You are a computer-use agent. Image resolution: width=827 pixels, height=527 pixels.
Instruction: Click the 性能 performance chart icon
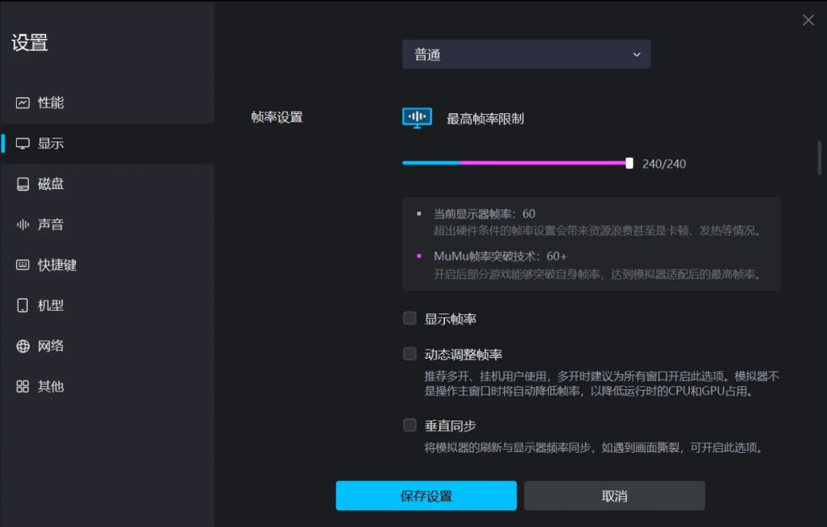click(x=23, y=102)
